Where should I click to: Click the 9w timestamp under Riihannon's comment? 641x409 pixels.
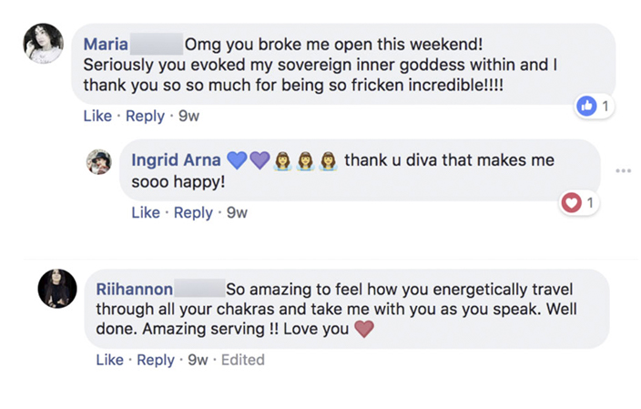198,360
